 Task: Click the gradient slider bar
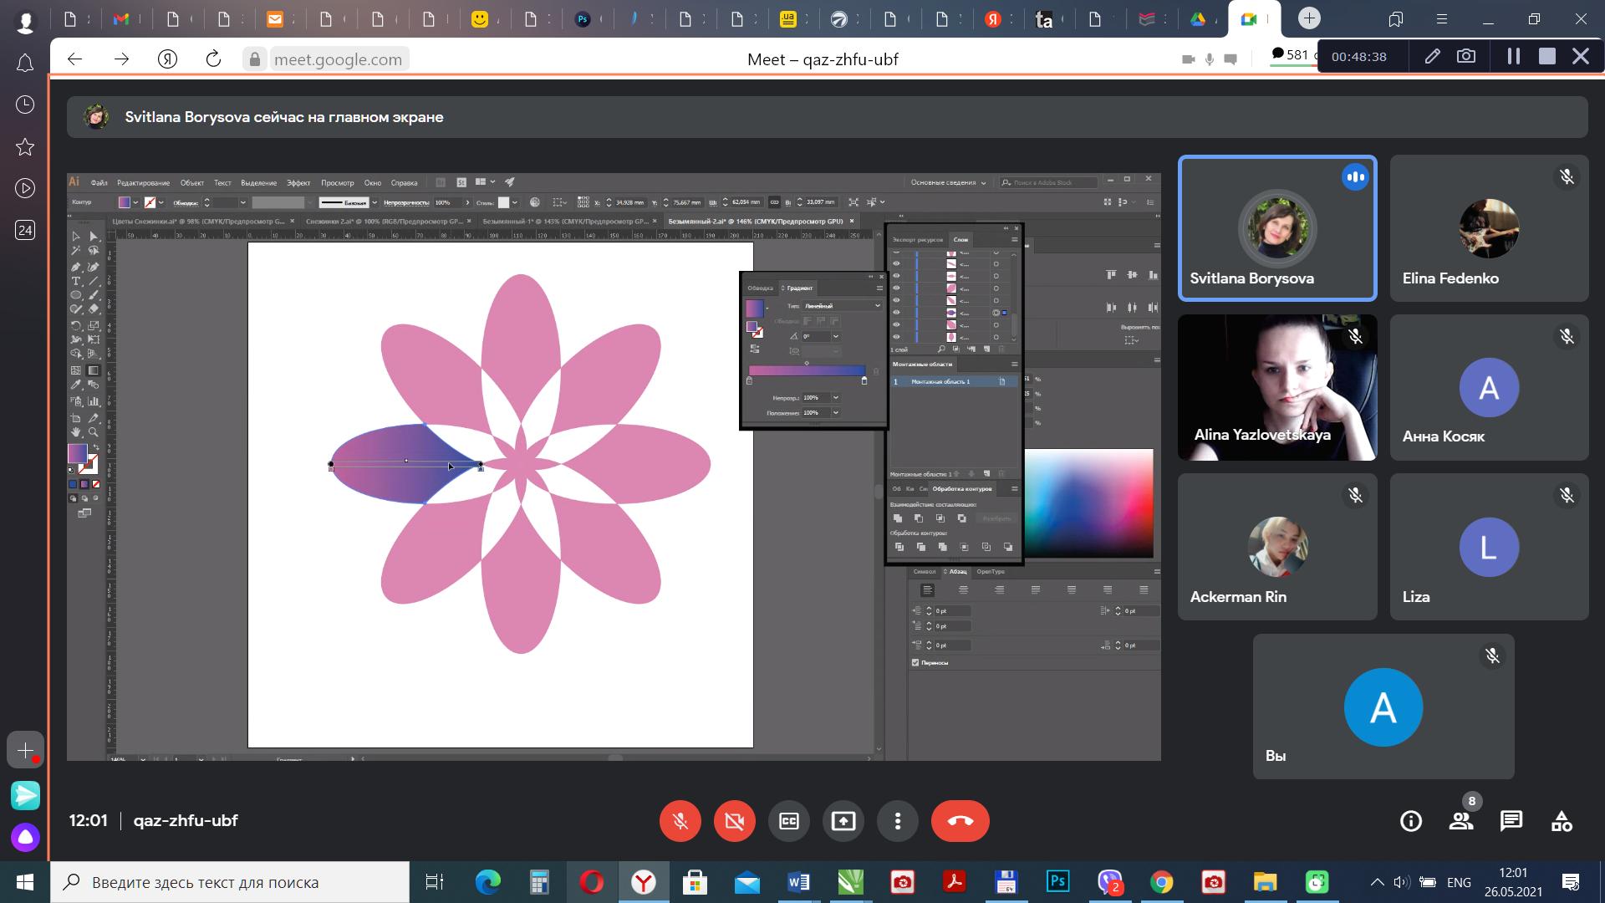[x=807, y=370]
